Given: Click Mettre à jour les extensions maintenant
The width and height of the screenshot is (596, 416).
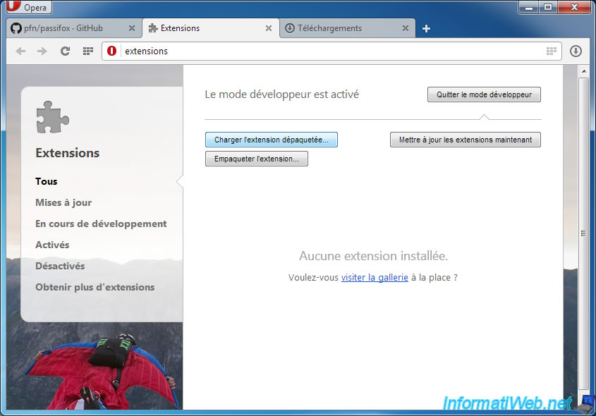Looking at the screenshot, I should (466, 140).
